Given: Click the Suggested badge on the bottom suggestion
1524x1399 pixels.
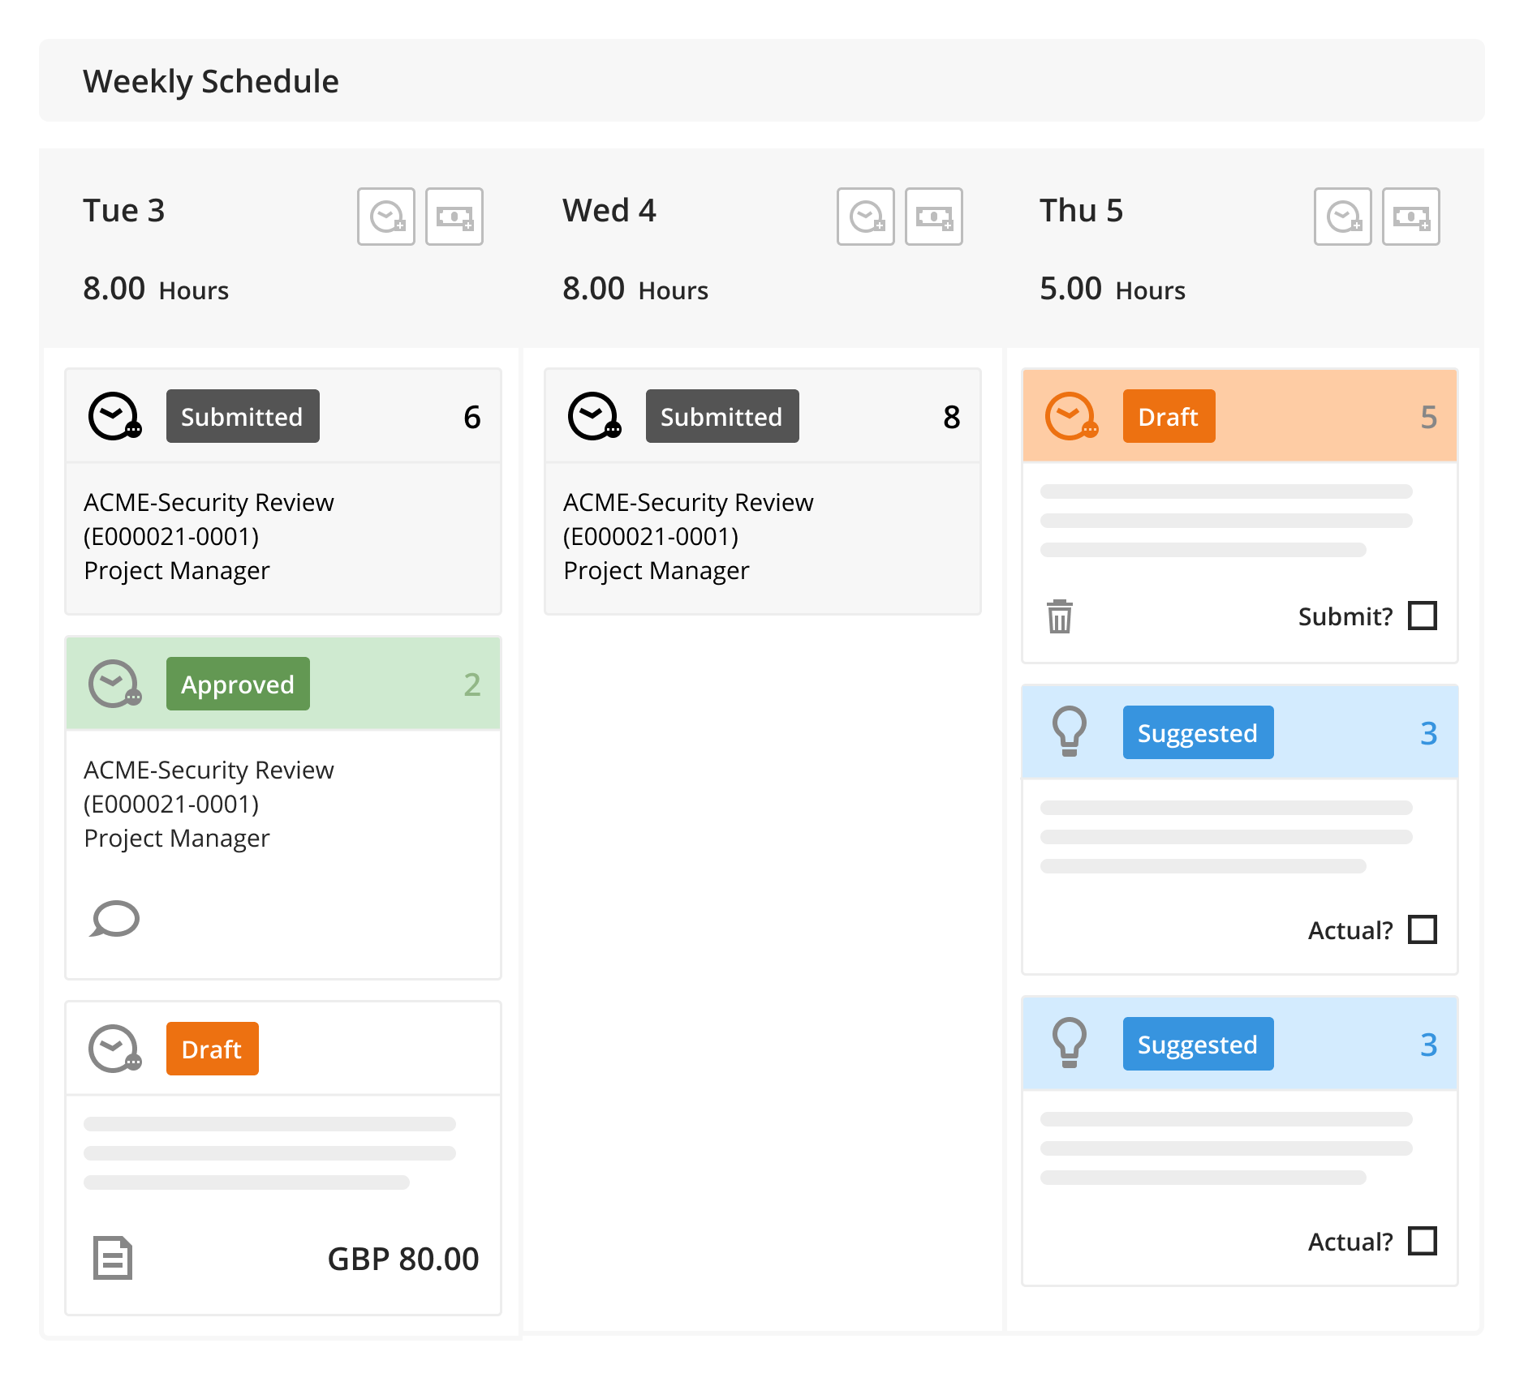Looking at the screenshot, I should [x=1198, y=1045].
